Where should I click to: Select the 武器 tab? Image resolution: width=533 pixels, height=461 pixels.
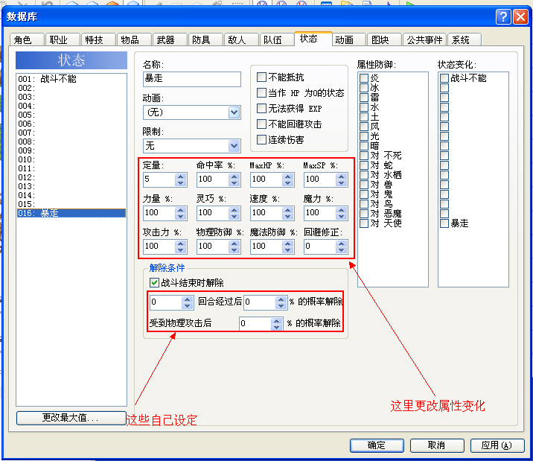coord(170,39)
